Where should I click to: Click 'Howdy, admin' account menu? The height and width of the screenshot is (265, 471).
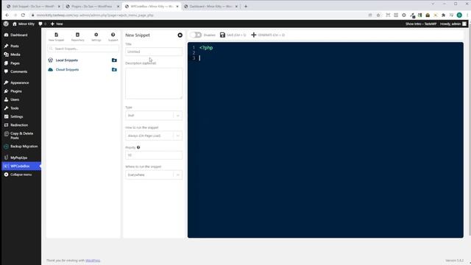(x=453, y=24)
